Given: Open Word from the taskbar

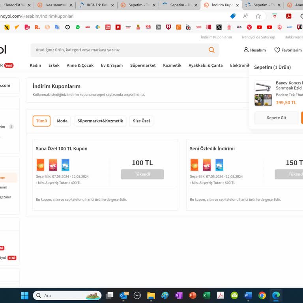Looking at the screenshot, I should coord(248,295).
